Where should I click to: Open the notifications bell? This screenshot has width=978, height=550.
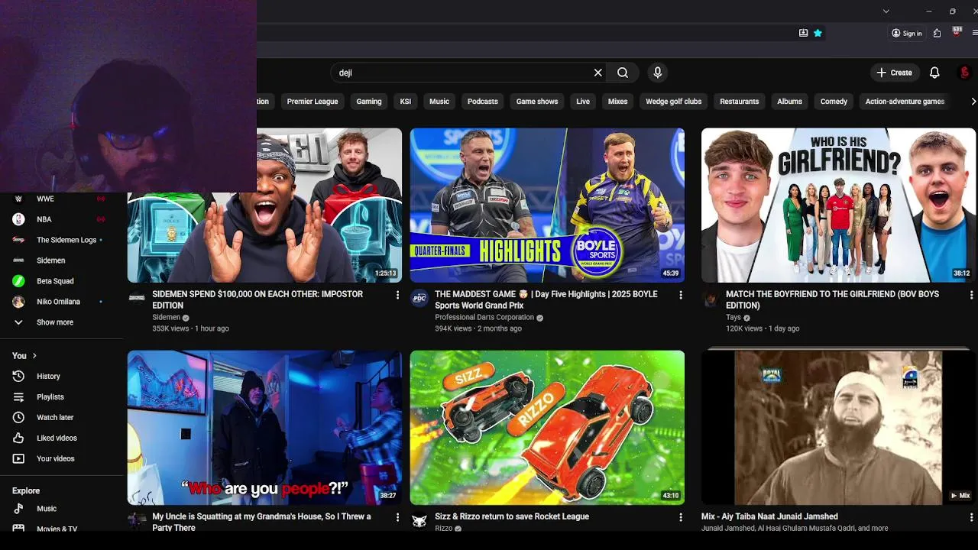click(x=934, y=73)
